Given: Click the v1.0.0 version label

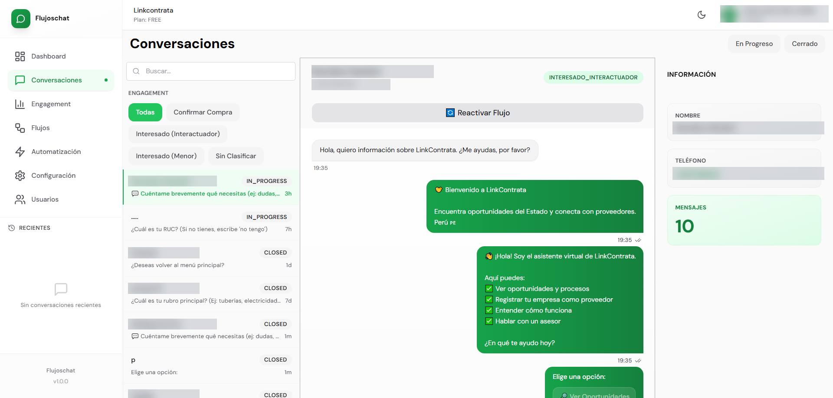Looking at the screenshot, I should pos(61,382).
